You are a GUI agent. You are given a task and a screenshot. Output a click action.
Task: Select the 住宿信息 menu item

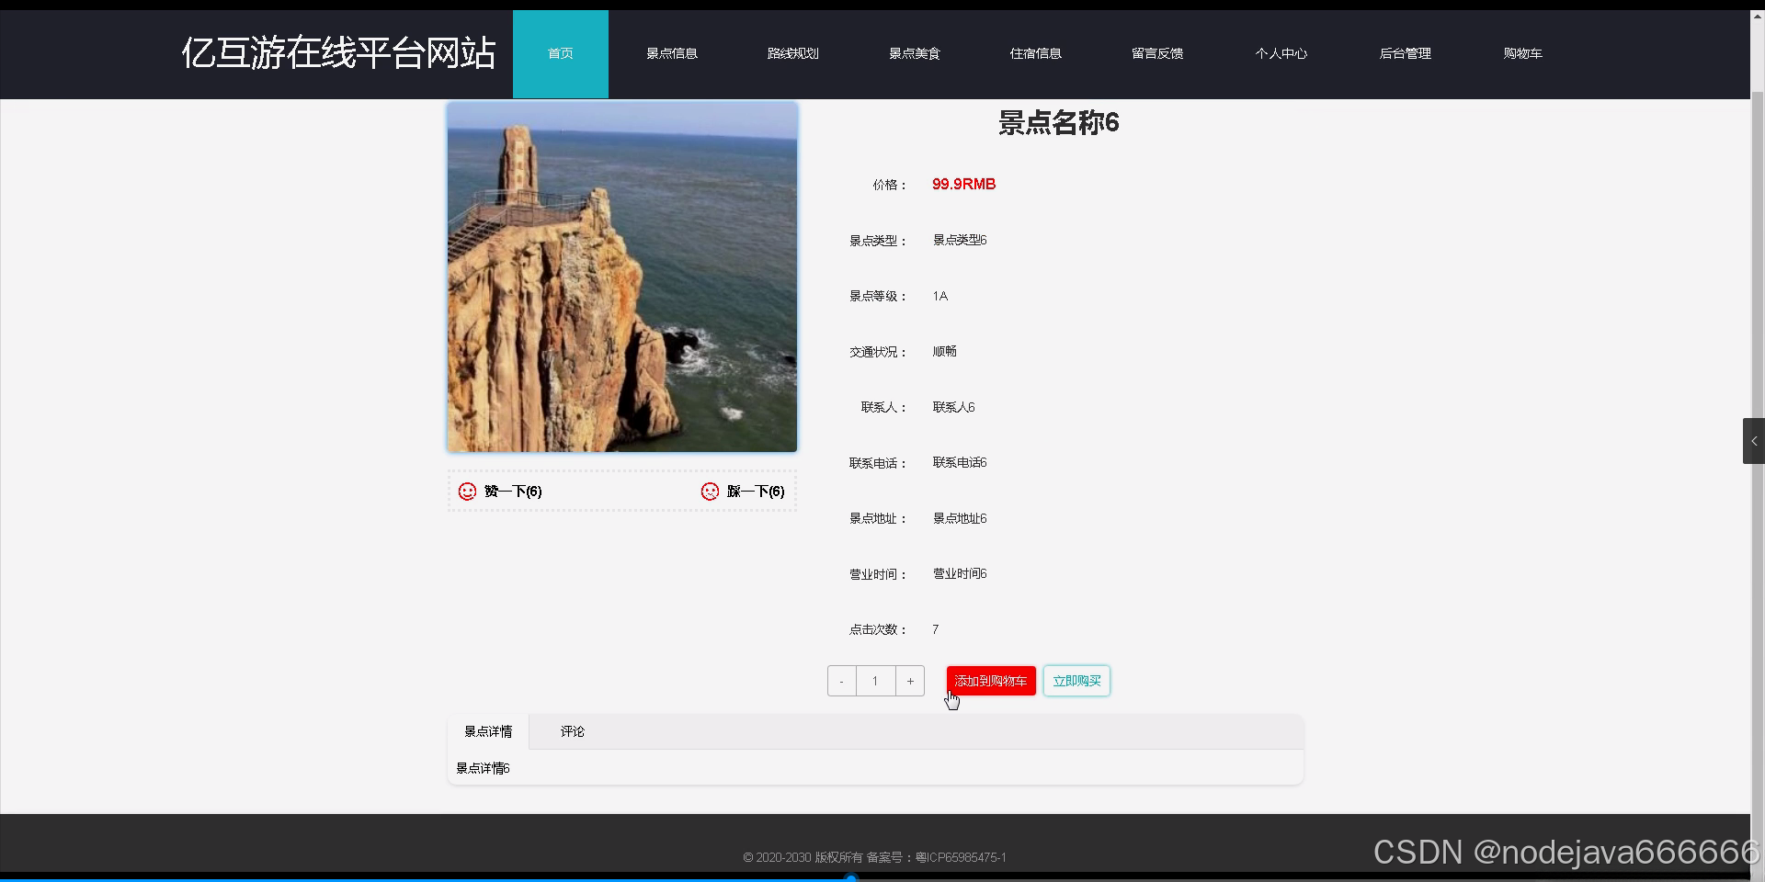[x=1036, y=54]
